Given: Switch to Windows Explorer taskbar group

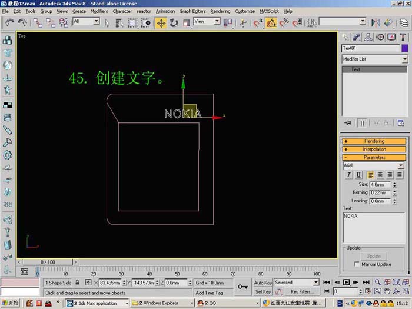Looking at the screenshot, I should 162,303.
